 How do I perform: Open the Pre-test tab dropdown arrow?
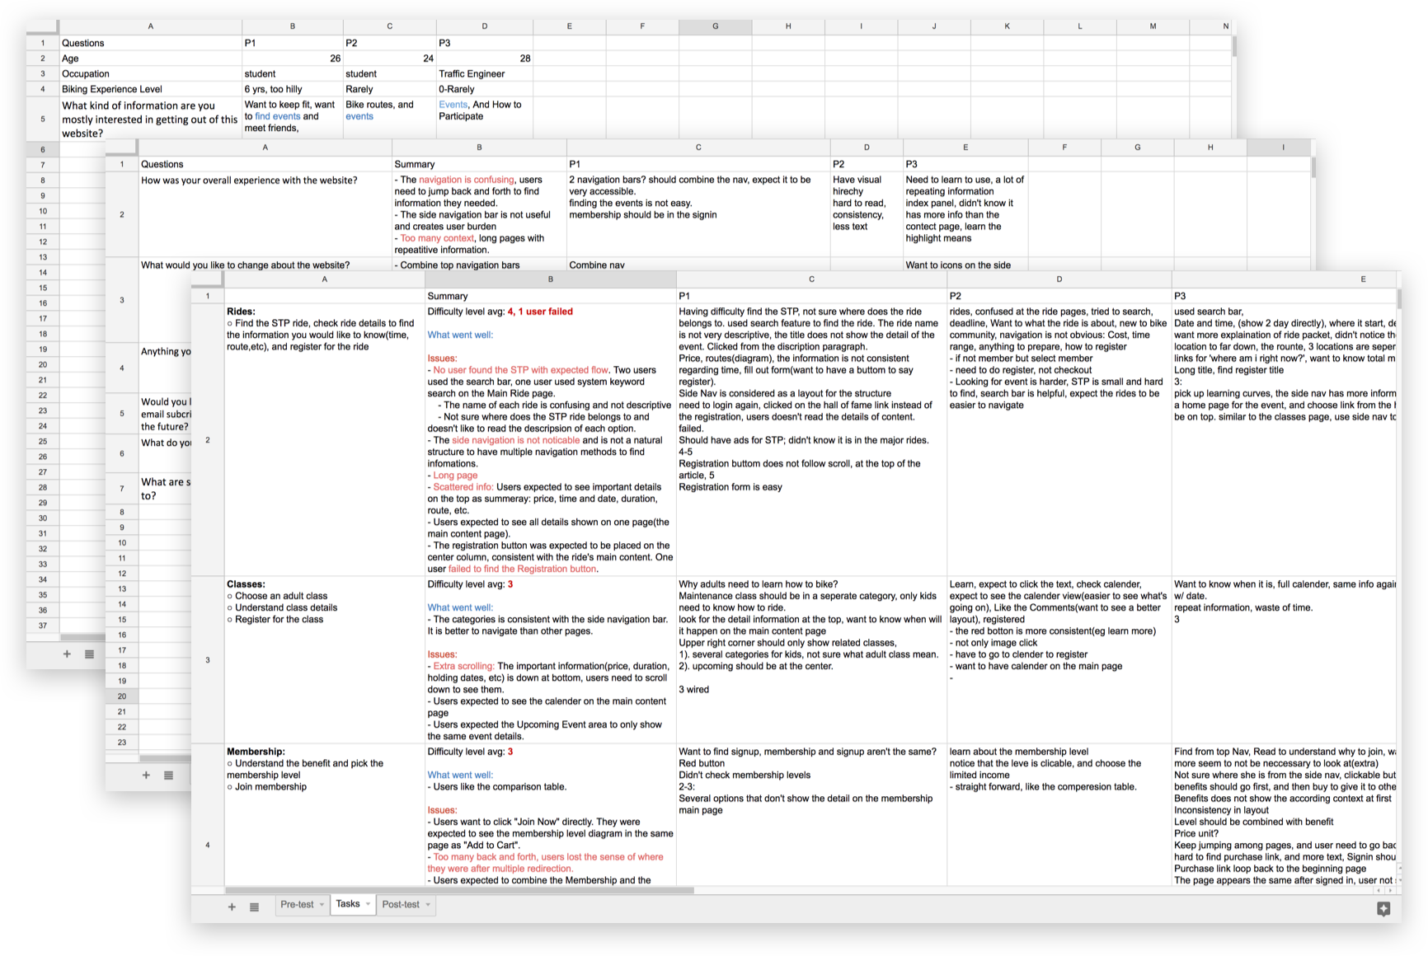coord(322,905)
